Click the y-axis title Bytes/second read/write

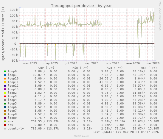pos(3,34)
